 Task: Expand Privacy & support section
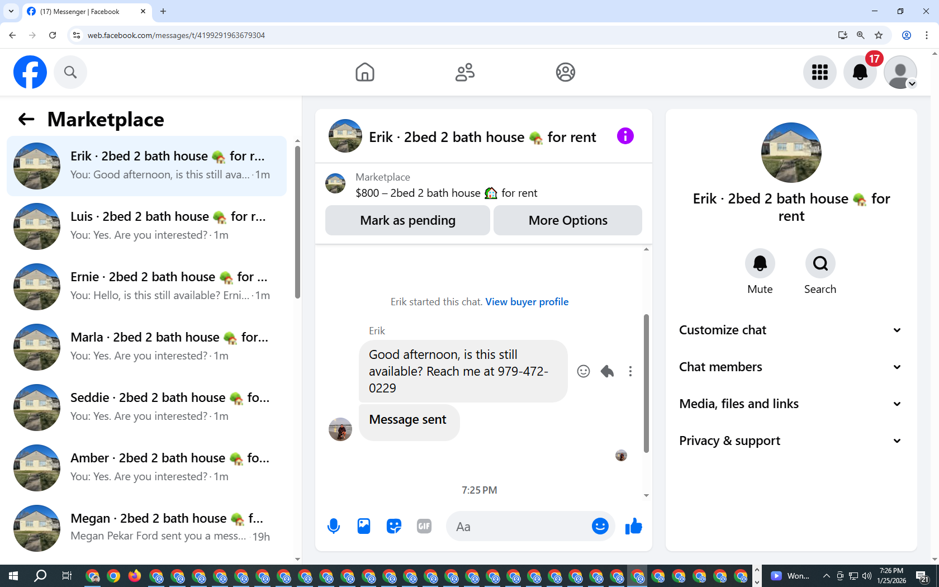pos(791,441)
